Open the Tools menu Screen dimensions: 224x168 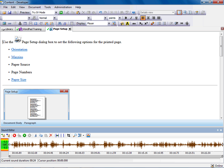tap(48, 7)
